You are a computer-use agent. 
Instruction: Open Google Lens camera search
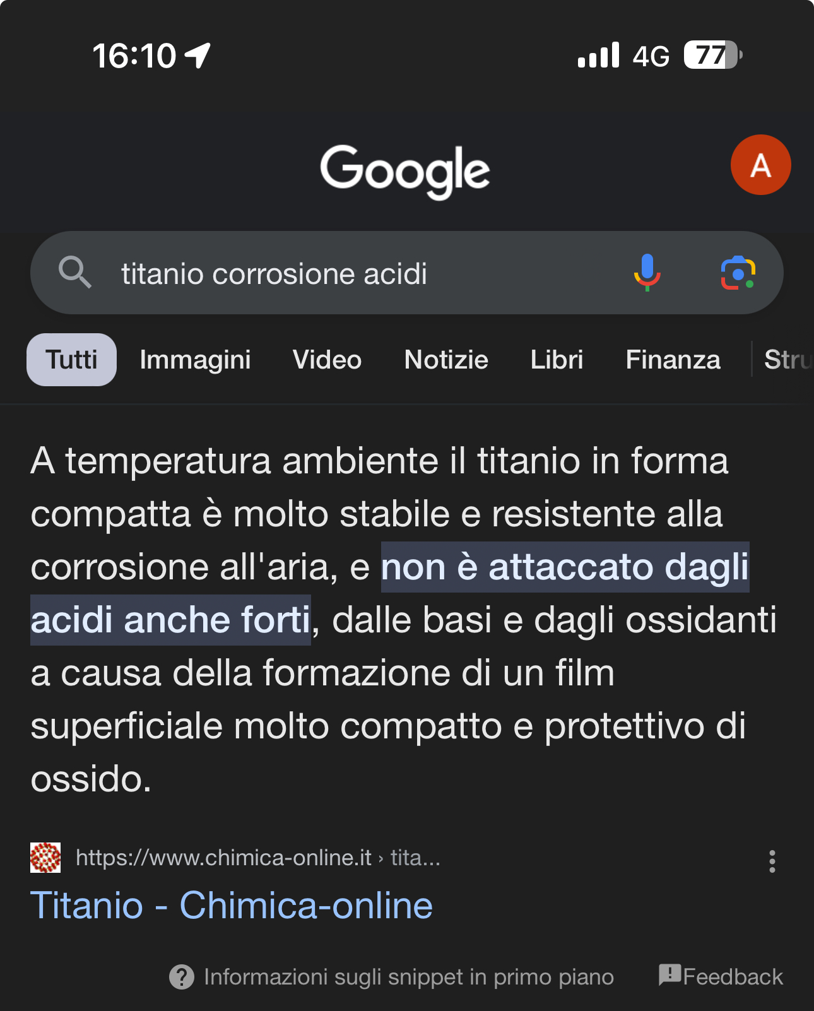click(x=738, y=273)
